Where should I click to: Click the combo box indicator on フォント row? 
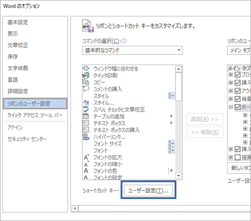[171, 150]
